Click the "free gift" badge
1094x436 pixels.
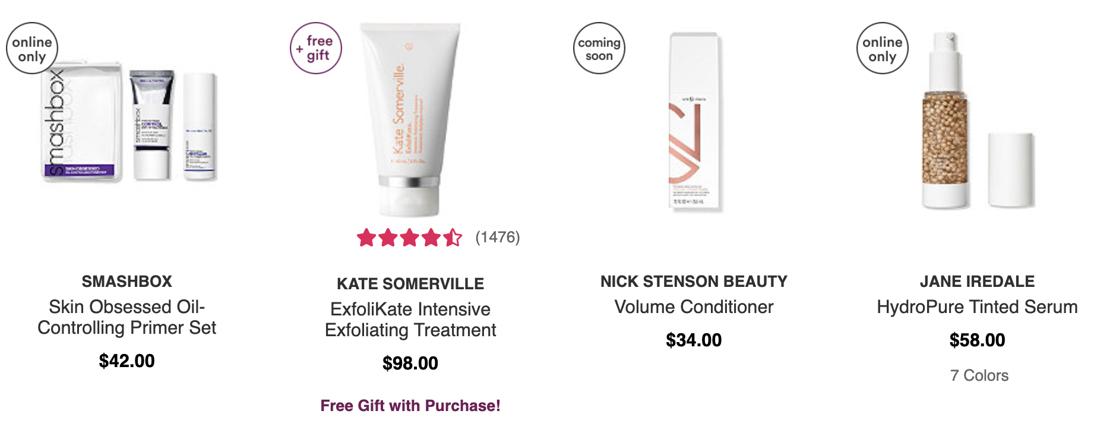pos(316,48)
